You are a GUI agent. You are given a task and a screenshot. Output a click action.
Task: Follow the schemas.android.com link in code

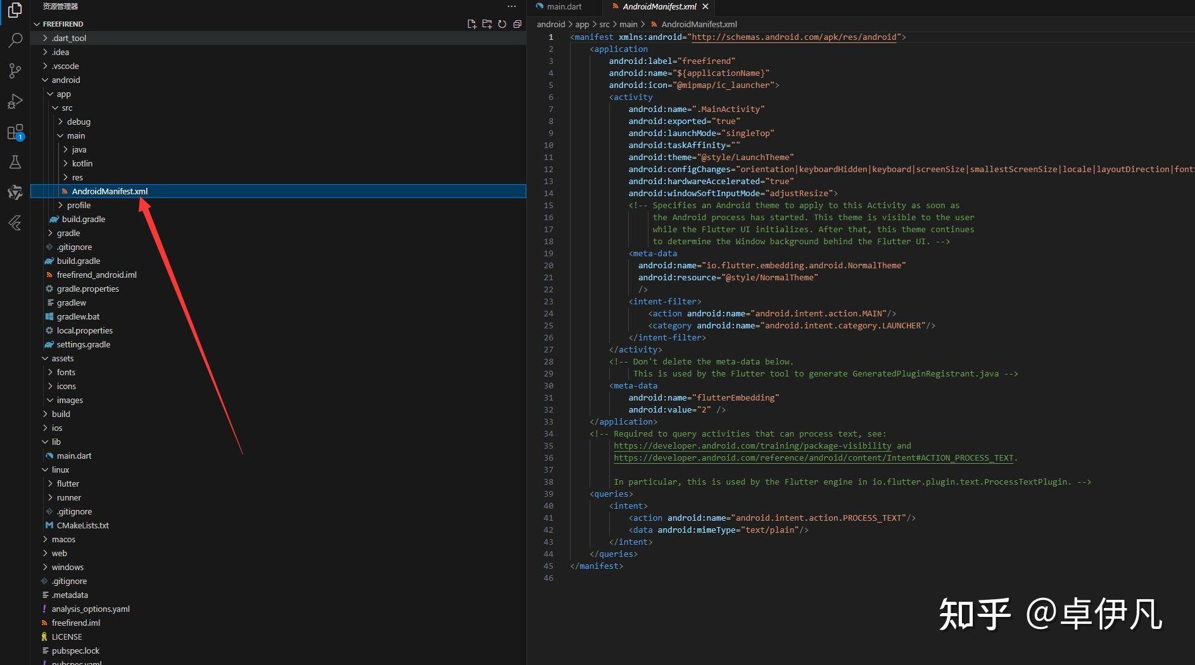tap(794, 37)
